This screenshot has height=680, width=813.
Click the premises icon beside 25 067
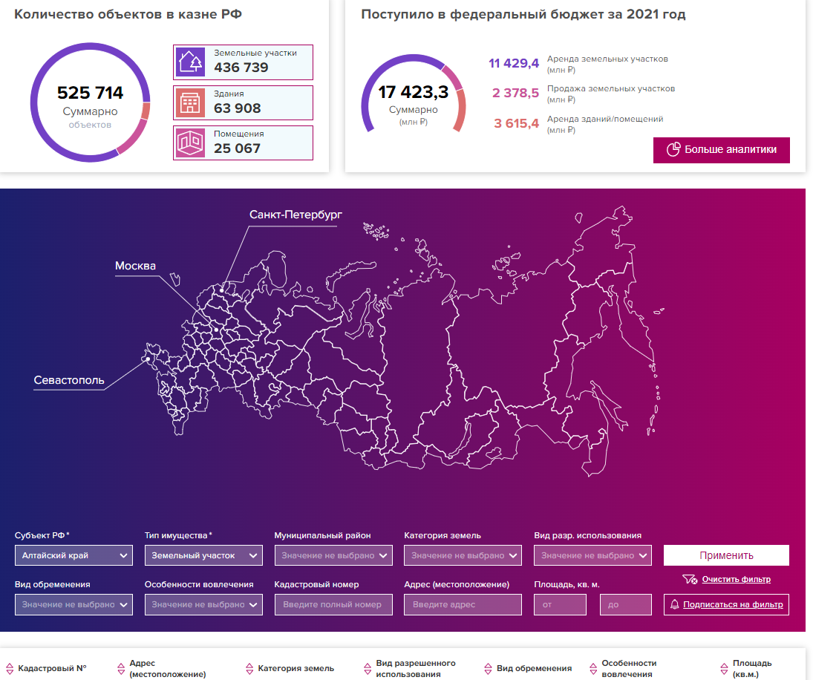point(189,143)
